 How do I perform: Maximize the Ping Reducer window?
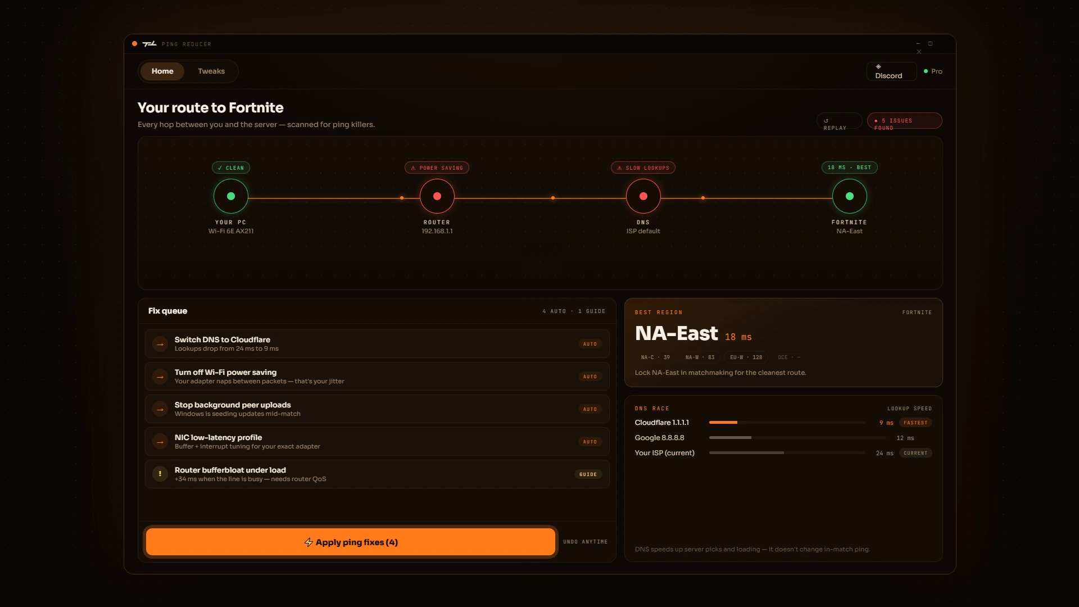click(x=931, y=43)
